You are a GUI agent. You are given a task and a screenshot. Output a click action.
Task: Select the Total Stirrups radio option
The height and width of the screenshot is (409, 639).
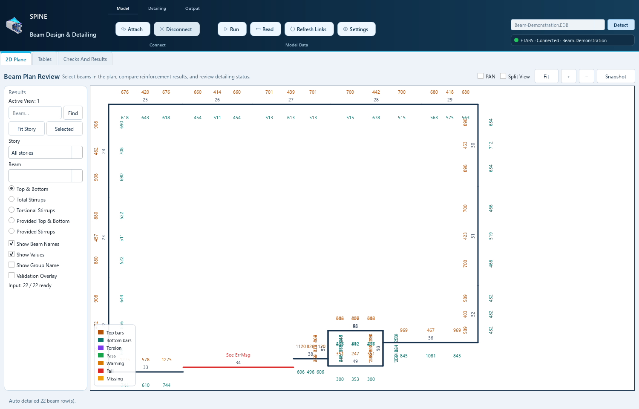click(12, 199)
